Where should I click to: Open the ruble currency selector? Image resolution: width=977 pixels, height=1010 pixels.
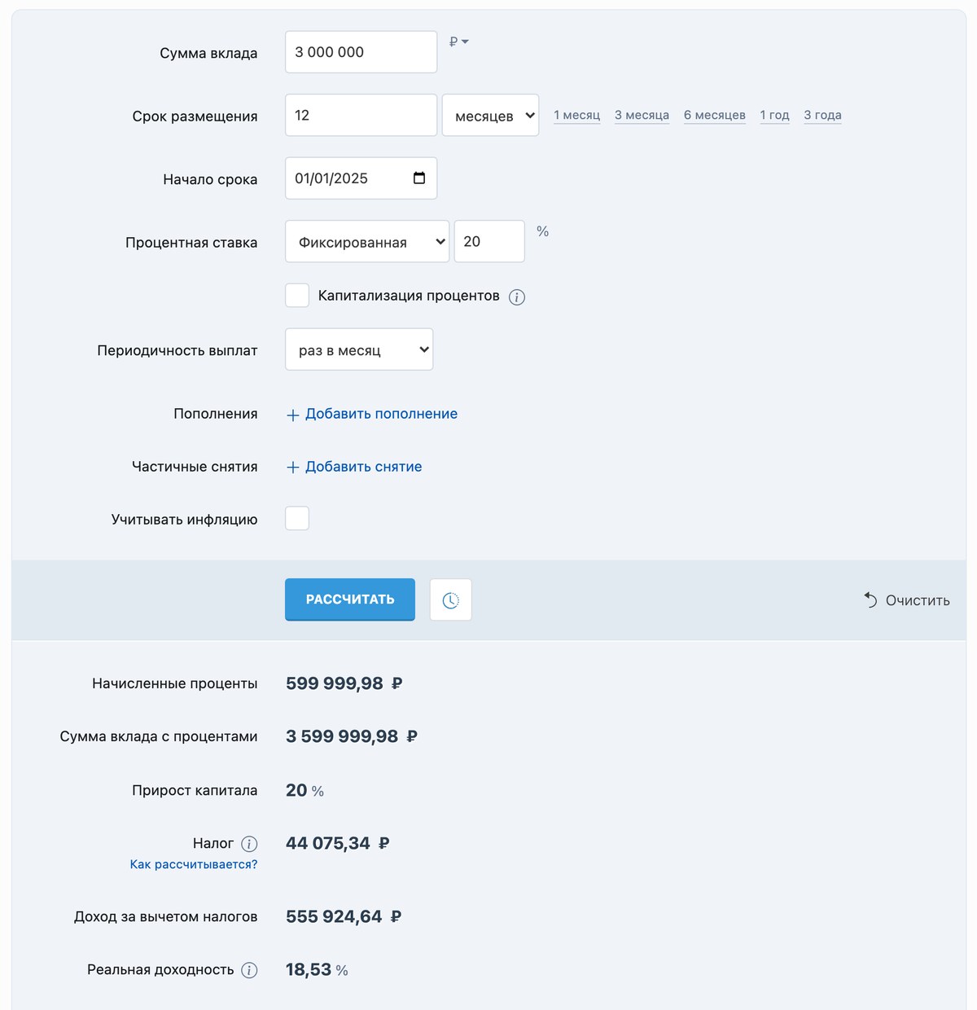pyautogui.click(x=459, y=42)
